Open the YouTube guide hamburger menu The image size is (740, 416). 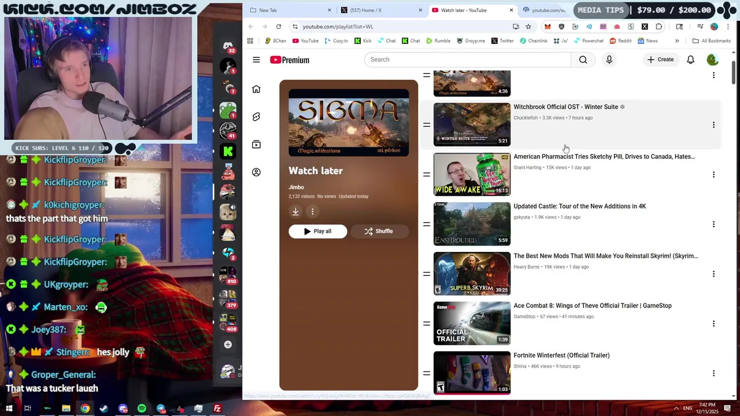[256, 60]
